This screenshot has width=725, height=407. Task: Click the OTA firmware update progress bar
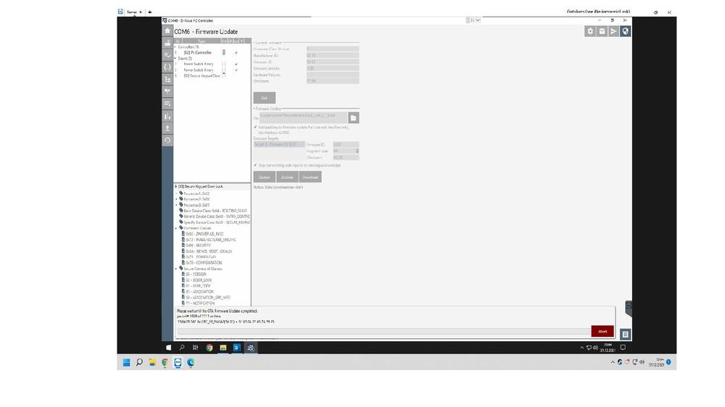(384, 331)
